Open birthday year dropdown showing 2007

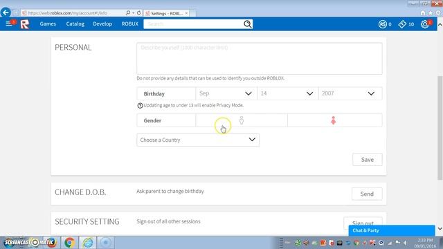tap(350, 93)
